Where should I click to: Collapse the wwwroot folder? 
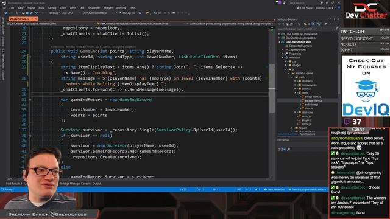click(282, 58)
